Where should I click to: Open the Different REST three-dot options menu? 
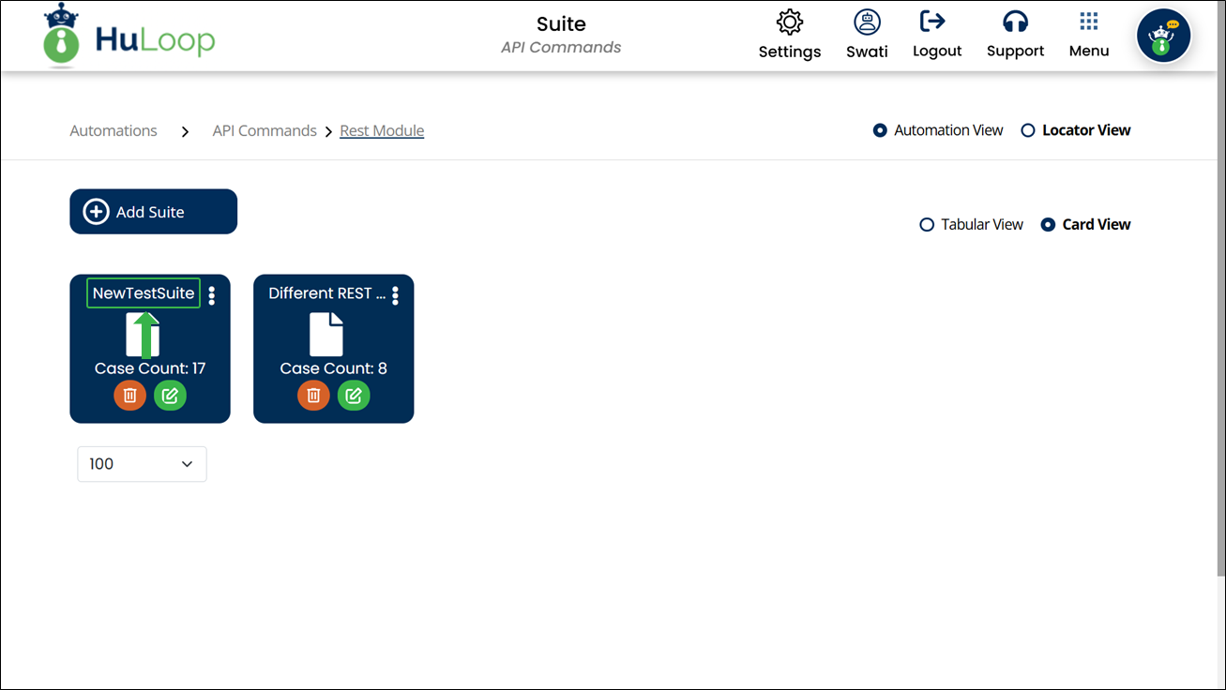[395, 295]
